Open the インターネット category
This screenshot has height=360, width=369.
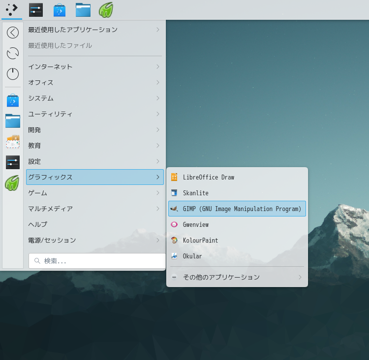click(95, 67)
